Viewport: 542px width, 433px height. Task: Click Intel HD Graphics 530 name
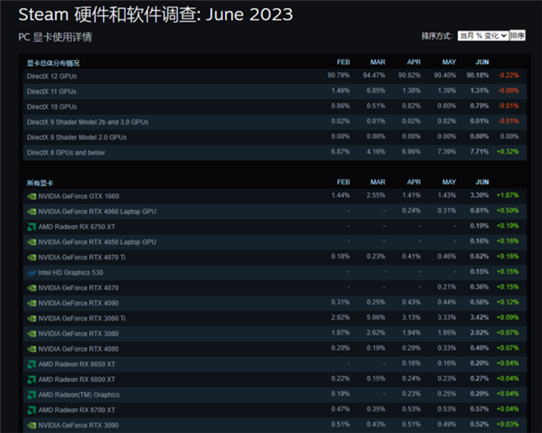pos(70,273)
